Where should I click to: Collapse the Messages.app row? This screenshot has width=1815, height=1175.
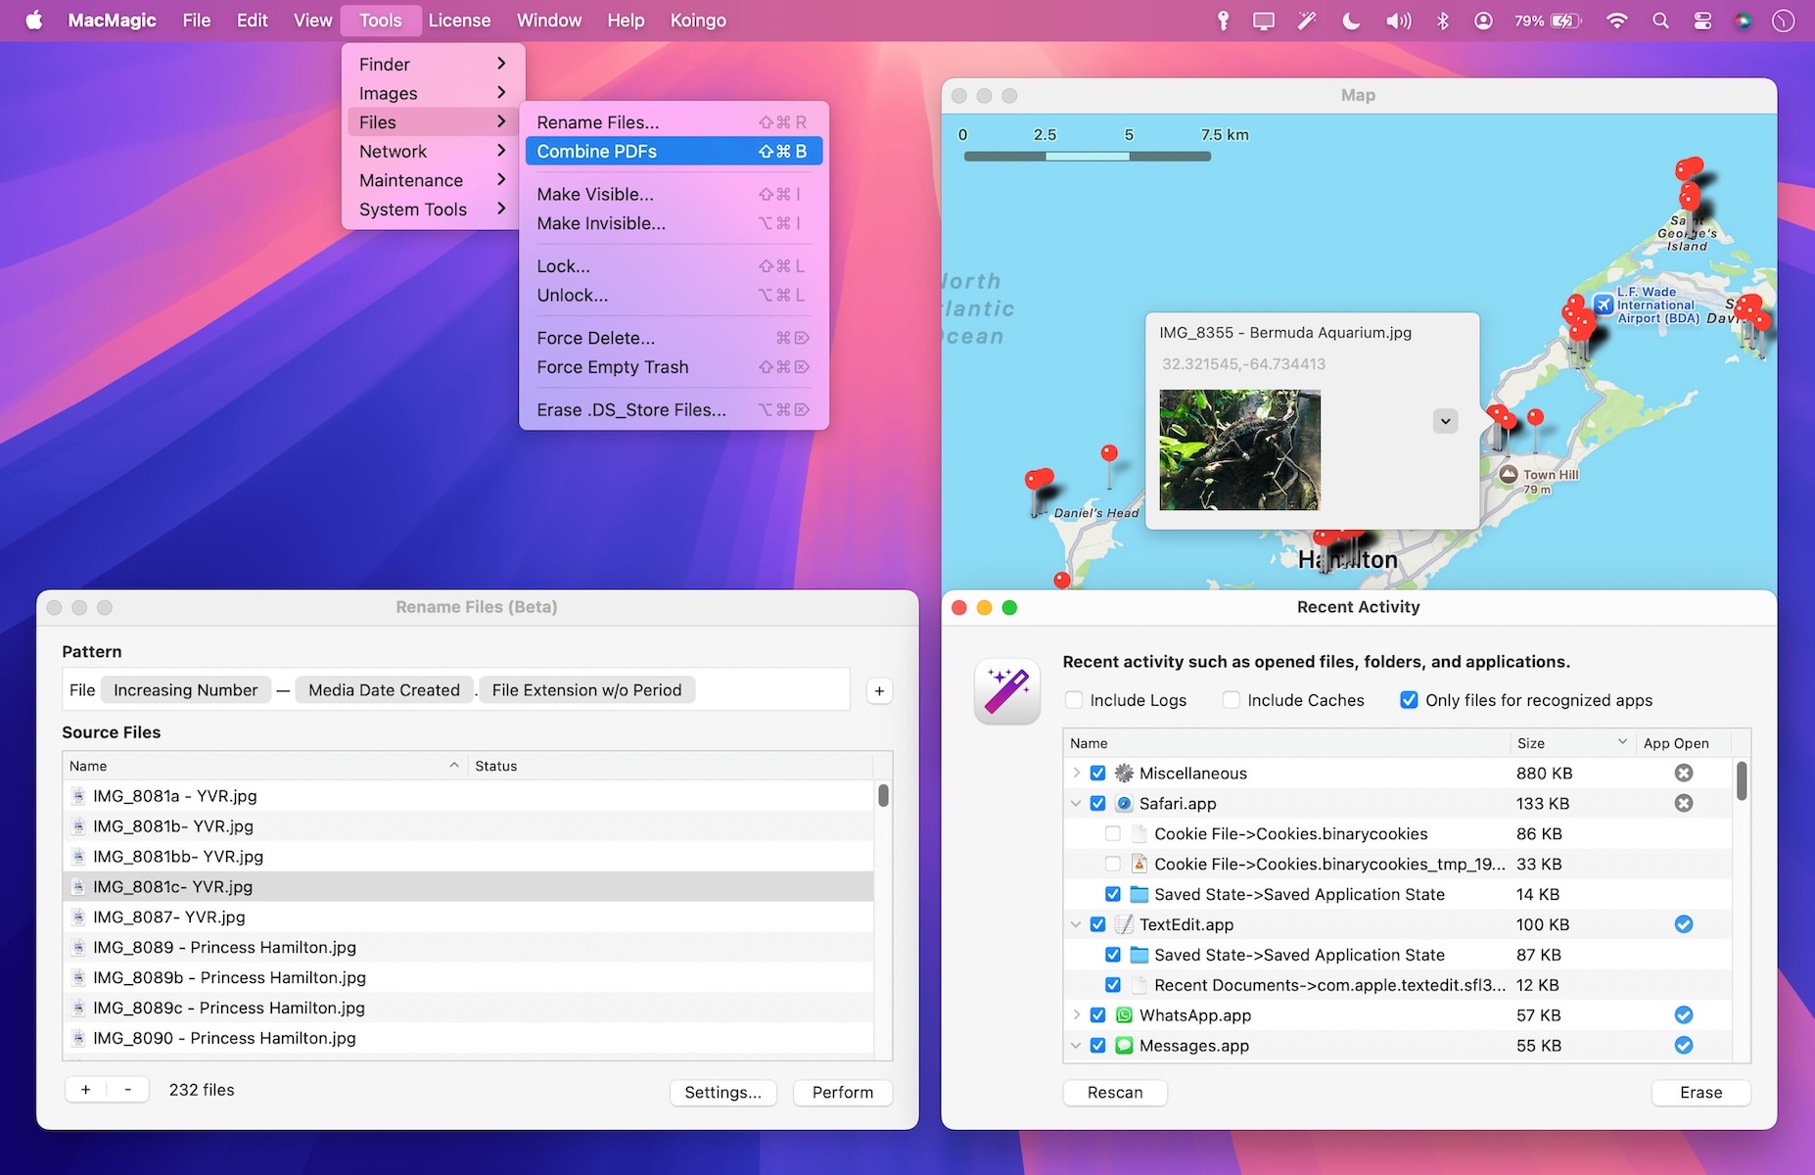[1076, 1046]
